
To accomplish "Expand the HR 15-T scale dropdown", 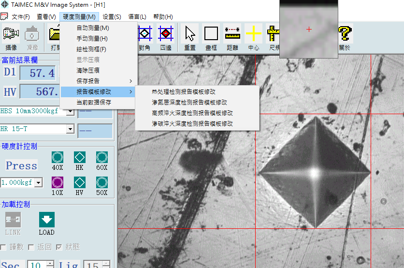I will tap(70, 129).
